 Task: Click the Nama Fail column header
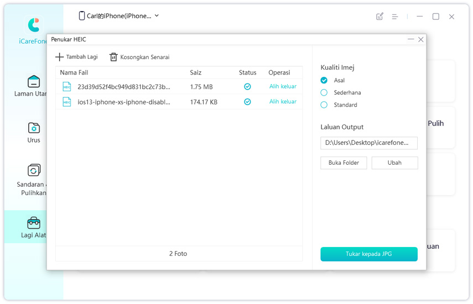click(74, 72)
